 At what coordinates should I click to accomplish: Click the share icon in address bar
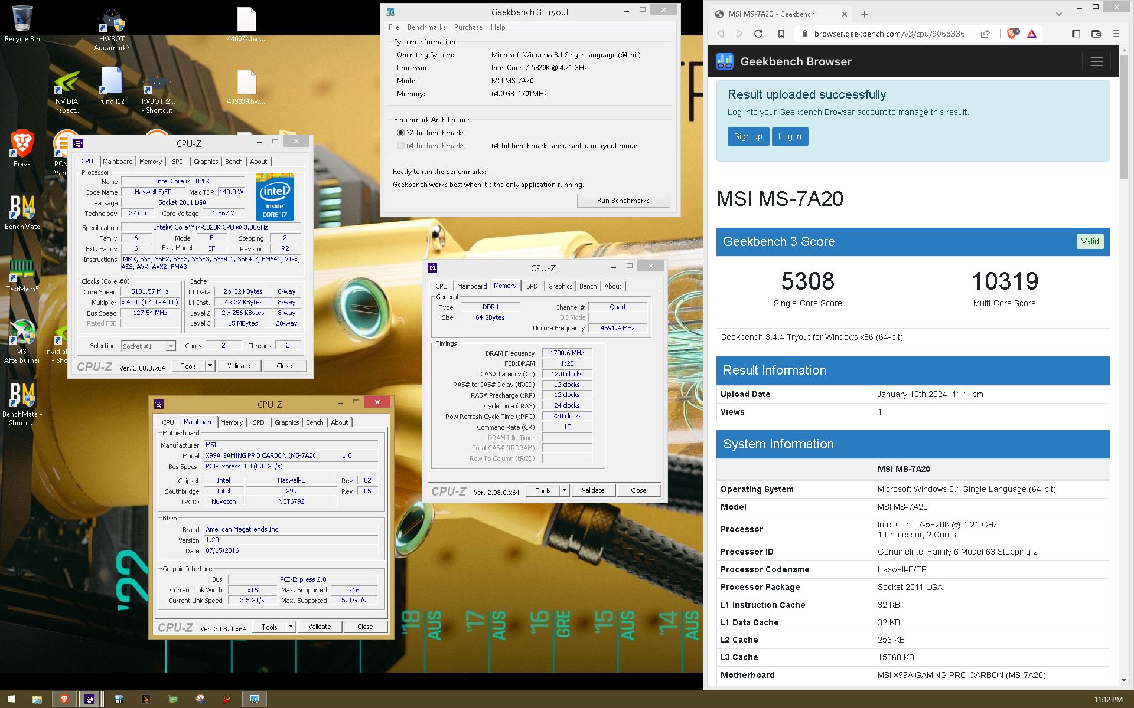(x=985, y=34)
